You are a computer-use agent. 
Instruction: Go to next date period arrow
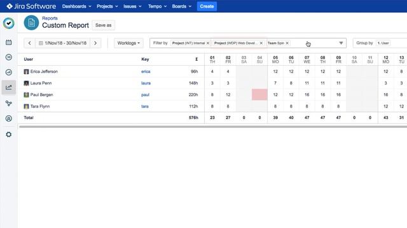95,43
